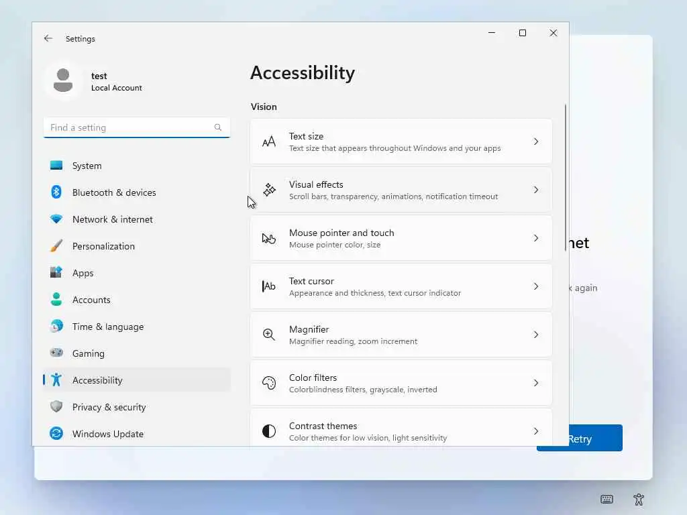Image resolution: width=687 pixels, height=515 pixels.
Task: Maximize the Settings window
Action: click(522, 33)
